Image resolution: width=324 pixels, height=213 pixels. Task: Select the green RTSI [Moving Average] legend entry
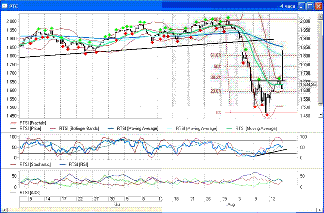[251, 128]
